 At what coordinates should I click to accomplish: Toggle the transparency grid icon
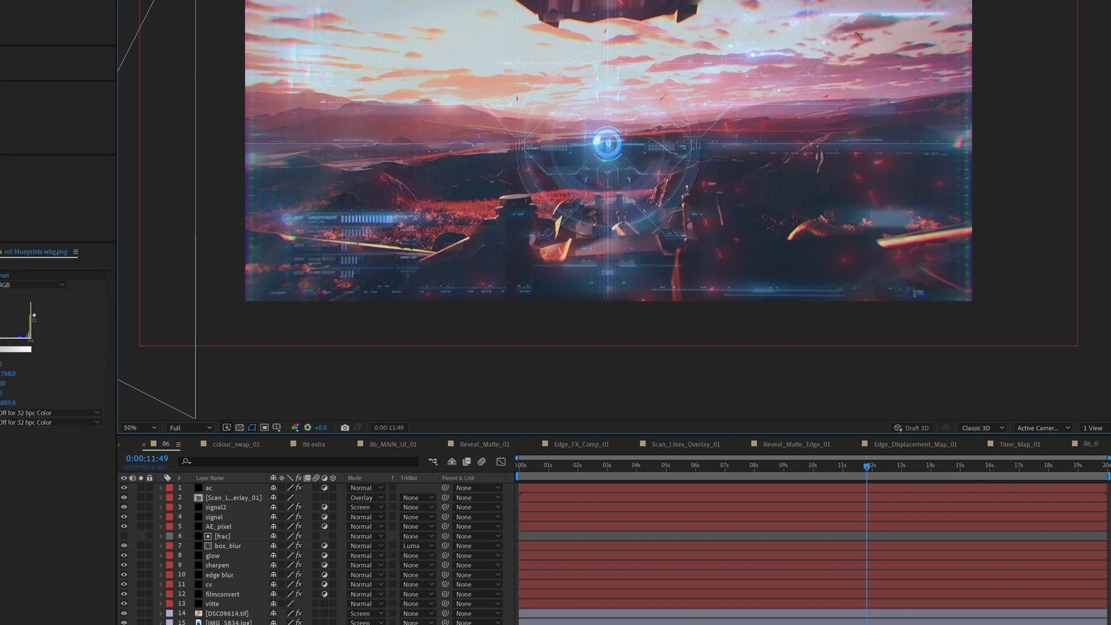coord(240,428)
